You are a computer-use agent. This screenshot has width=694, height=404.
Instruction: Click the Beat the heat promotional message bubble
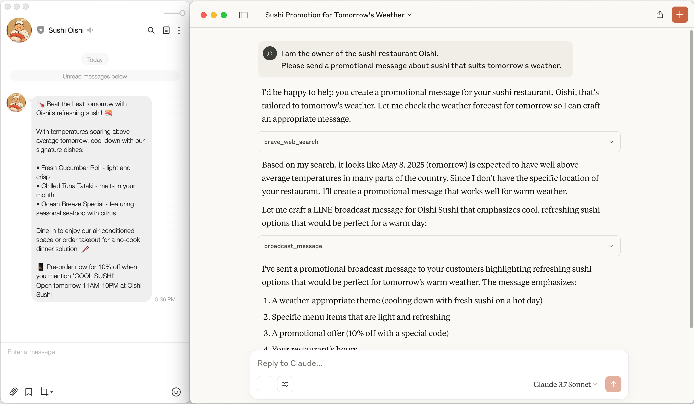91,199
